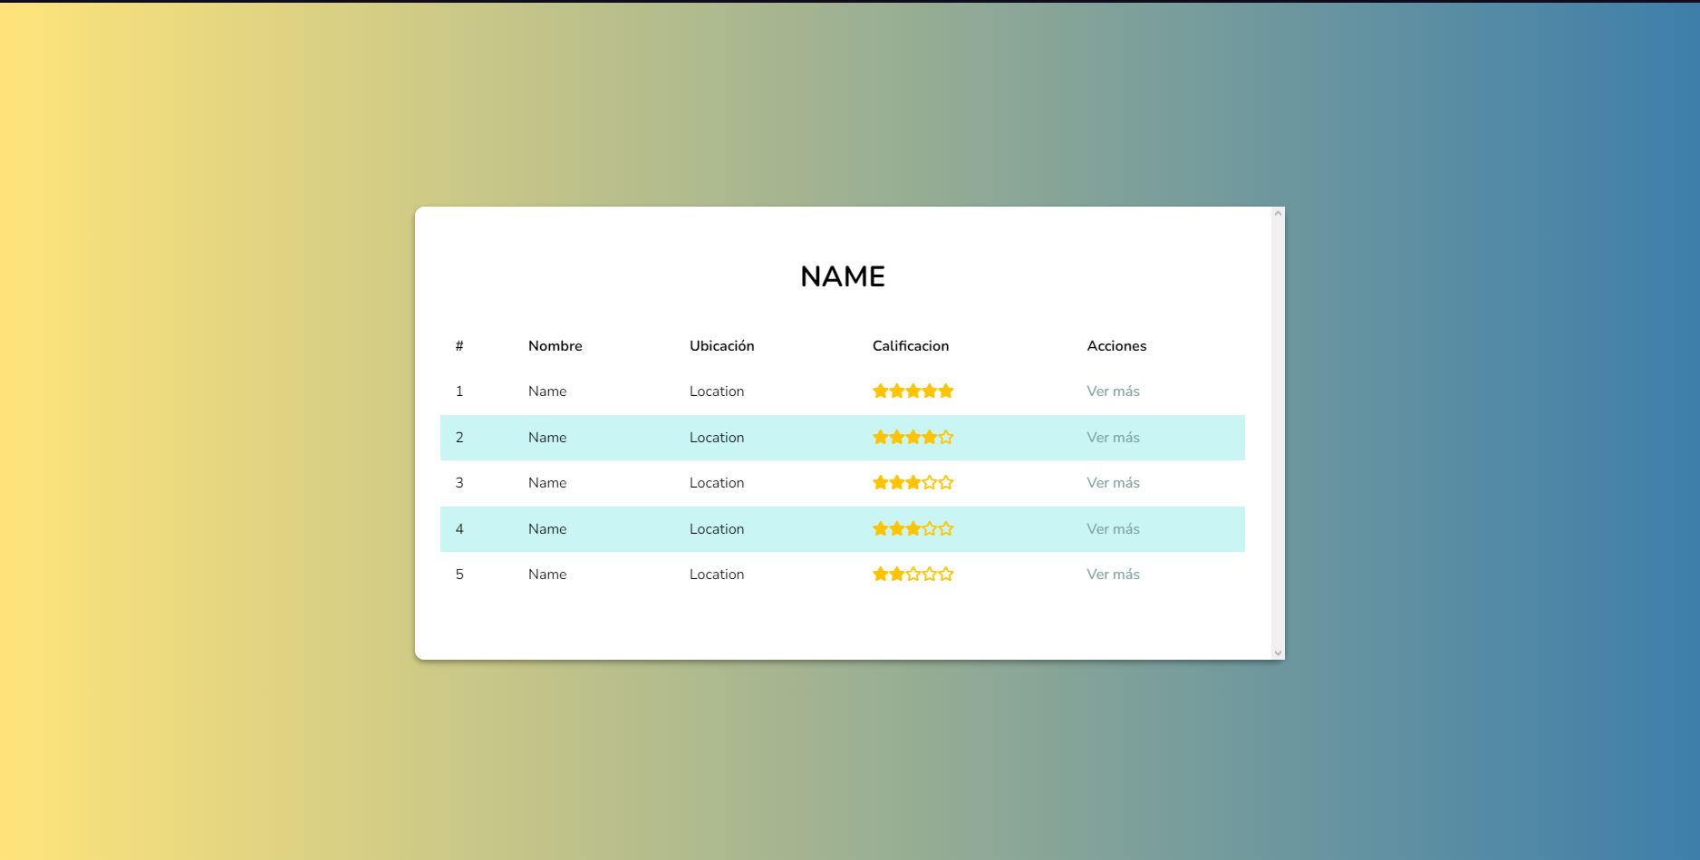Select the Calificacion column header
1700x860 pixels.
pos(911,345)
